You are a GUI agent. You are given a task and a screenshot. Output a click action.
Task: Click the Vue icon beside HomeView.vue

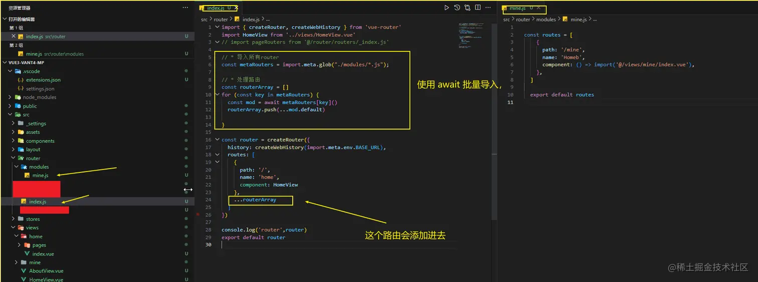coord(24,279)
